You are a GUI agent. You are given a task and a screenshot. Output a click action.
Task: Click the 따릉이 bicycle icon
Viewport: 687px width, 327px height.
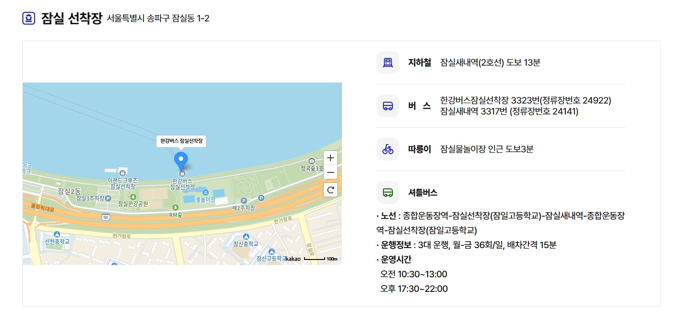387,149
